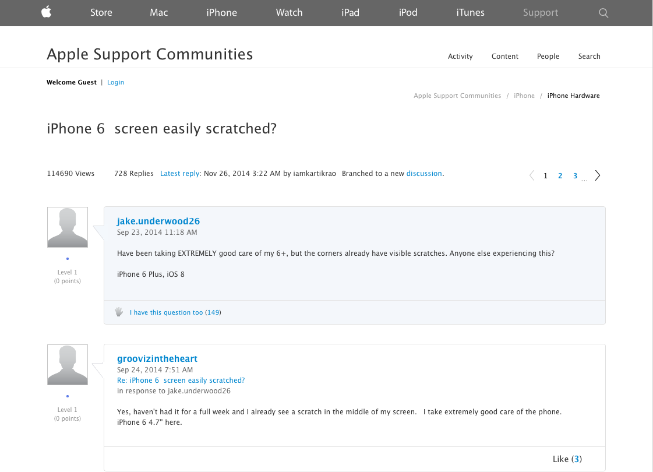The width and height of the screenshot is (653, 472).
Task: Click the Apple Support Communities title
Action: pyautogui.click(x=150, y=54)
